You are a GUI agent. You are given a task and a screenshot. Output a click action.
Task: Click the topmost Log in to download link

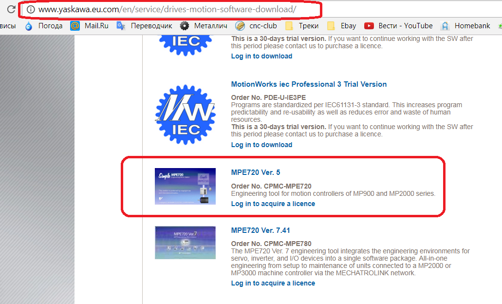261,56
